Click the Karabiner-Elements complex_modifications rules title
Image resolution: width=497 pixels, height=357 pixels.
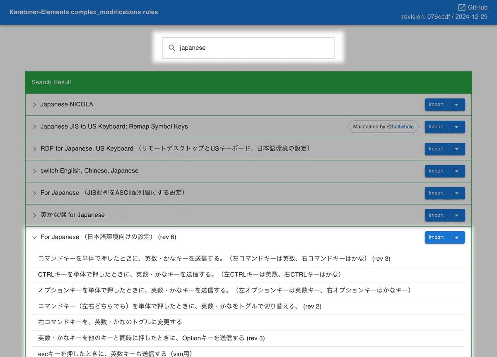point(84,12)
